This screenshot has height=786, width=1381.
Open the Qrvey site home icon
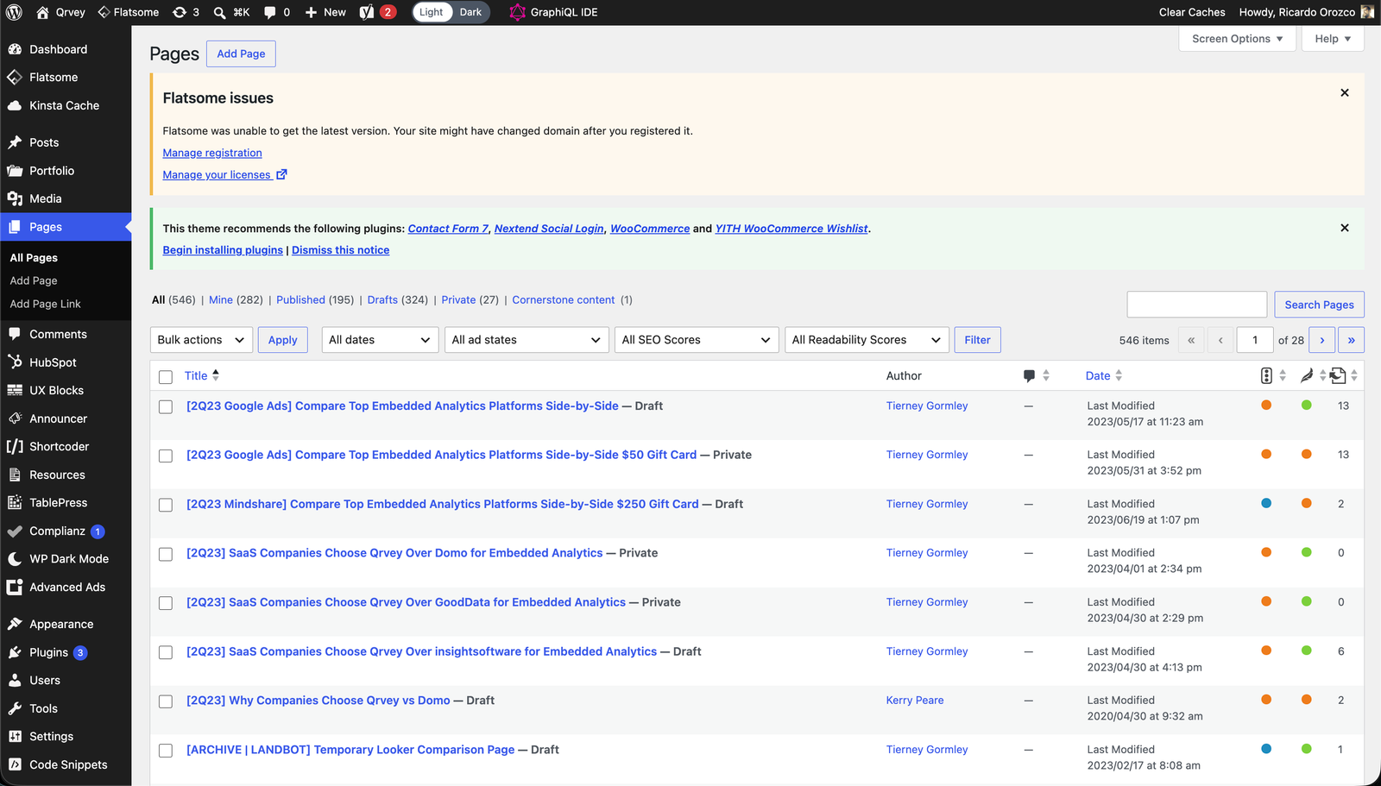(42, 12)
